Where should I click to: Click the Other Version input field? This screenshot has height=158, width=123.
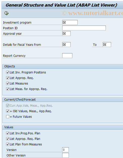coord(65,155)
